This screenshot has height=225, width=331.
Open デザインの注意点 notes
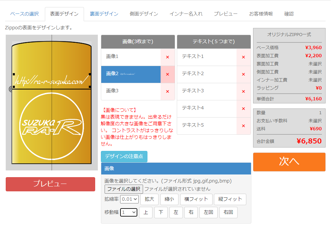pos(124,157)
